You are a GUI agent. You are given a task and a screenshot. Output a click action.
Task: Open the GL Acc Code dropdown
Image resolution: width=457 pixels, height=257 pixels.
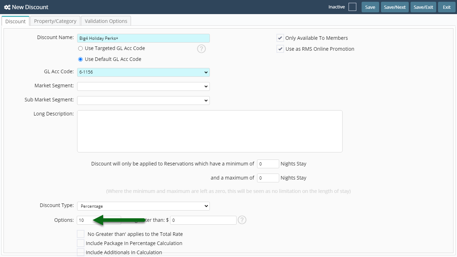[143, 72]
